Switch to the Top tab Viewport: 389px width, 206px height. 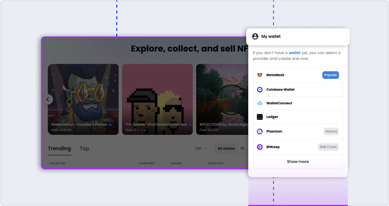(x=84, y=149)
